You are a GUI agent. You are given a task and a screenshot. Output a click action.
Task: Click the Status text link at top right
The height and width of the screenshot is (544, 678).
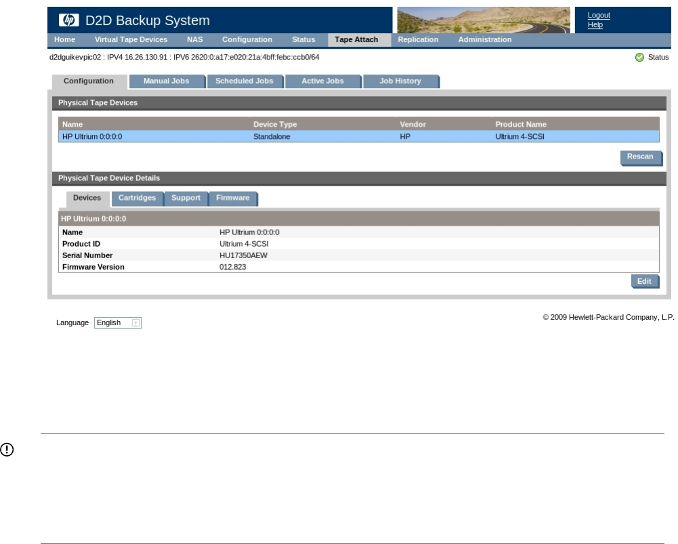pyautogui.click(x=658, y=57)
